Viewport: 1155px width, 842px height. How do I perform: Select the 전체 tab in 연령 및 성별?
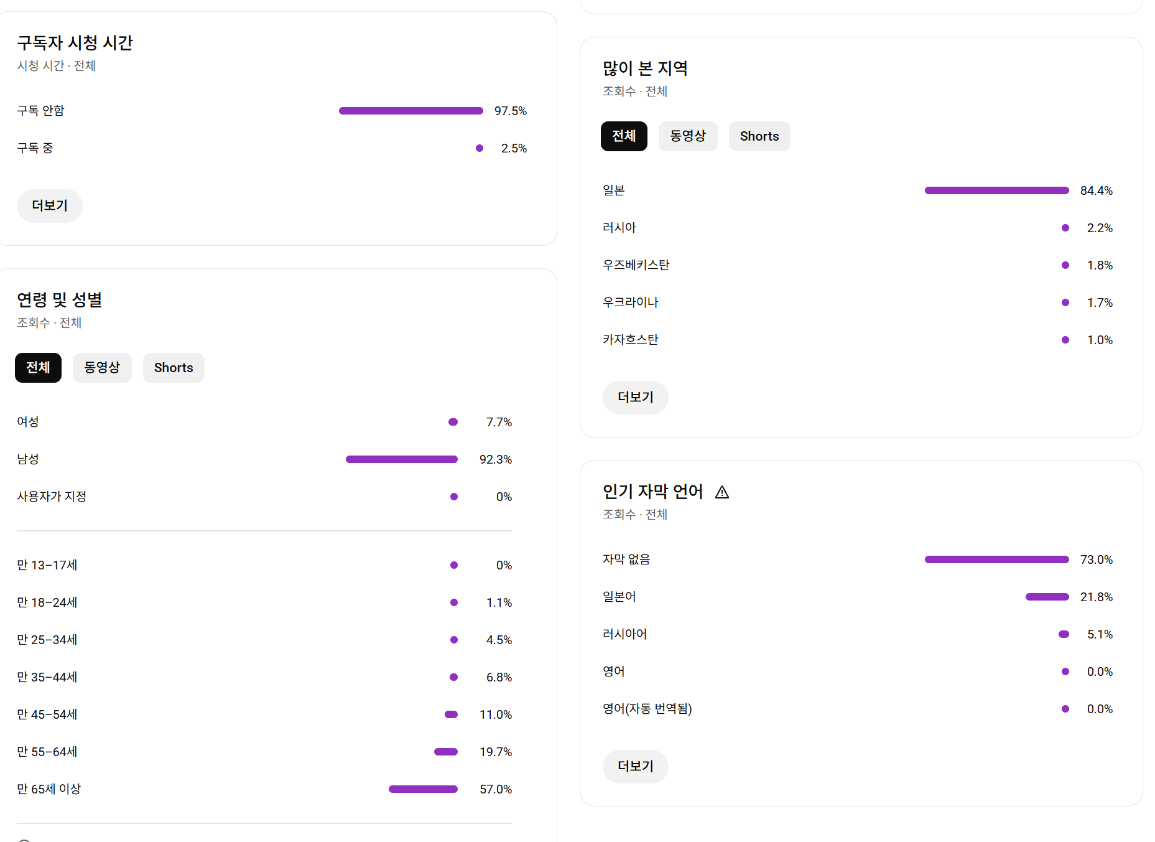[x=38, y=368]
